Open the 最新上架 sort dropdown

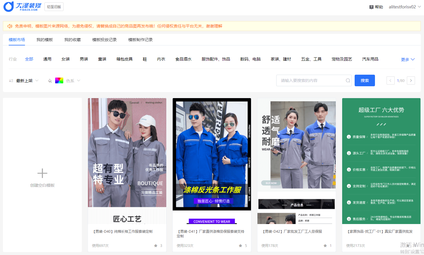click(27, 81)
